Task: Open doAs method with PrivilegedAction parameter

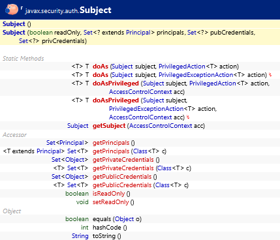Action: (x=101, y=67)
